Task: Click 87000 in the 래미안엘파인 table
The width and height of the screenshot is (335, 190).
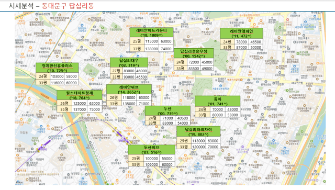Action: (241, 47)
